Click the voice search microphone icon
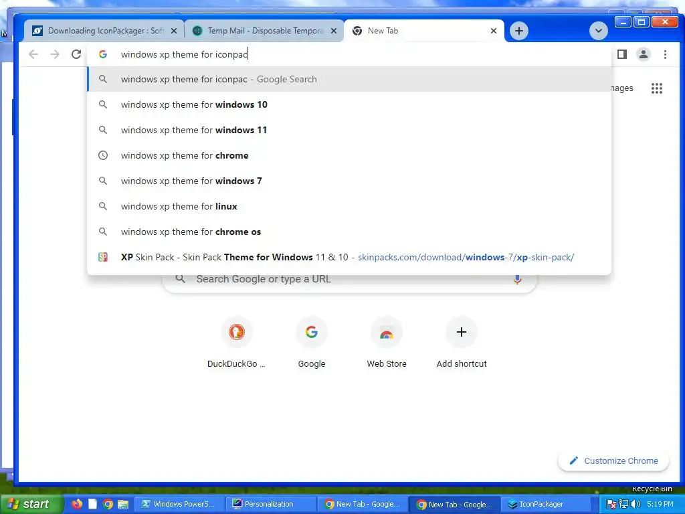Image resolution: width=685 pixels, height=514 pixels. [517, 279]
